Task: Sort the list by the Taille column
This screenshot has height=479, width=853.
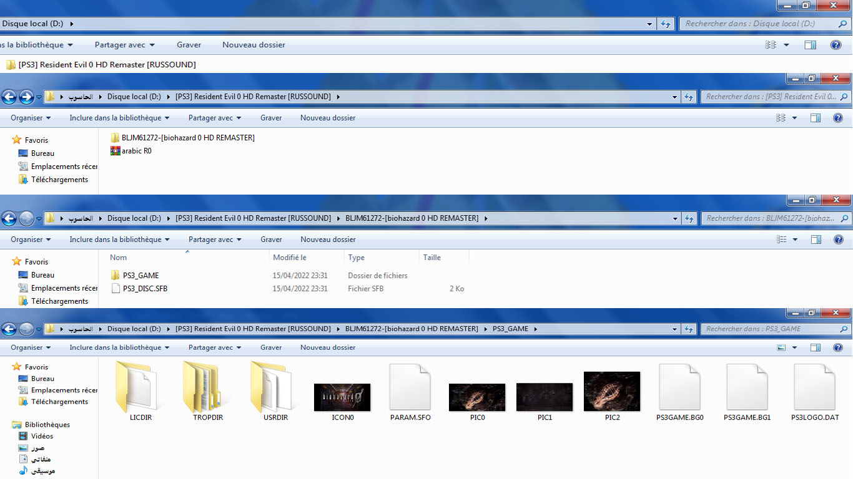Action: click(431, 257)
